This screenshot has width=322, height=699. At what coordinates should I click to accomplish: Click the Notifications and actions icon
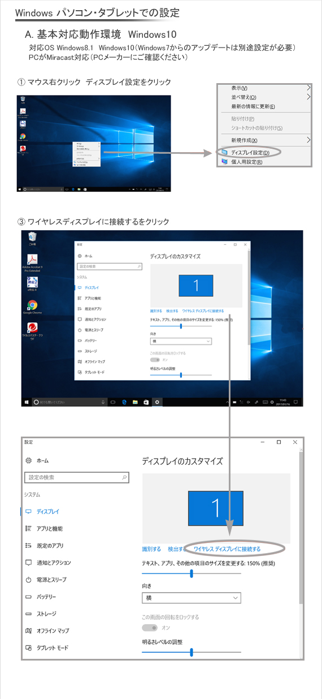click(28, 563)
